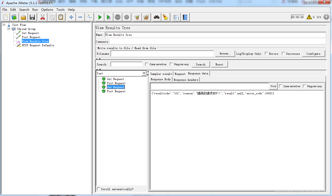Click the Open file folder icon

[x=23, y=17]
